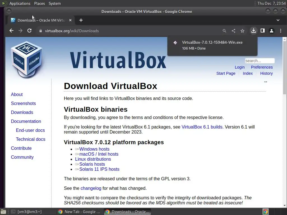Select the Downloads – Oracle VM VirtualBox browser tab
The image size is (287, 215).
41,20
